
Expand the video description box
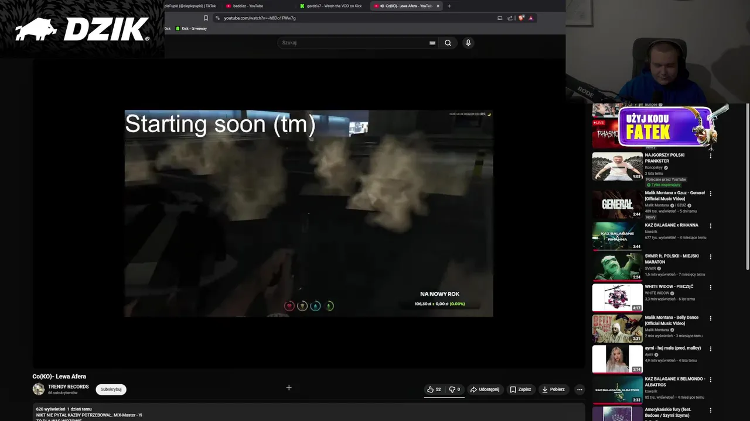(309, 412)
